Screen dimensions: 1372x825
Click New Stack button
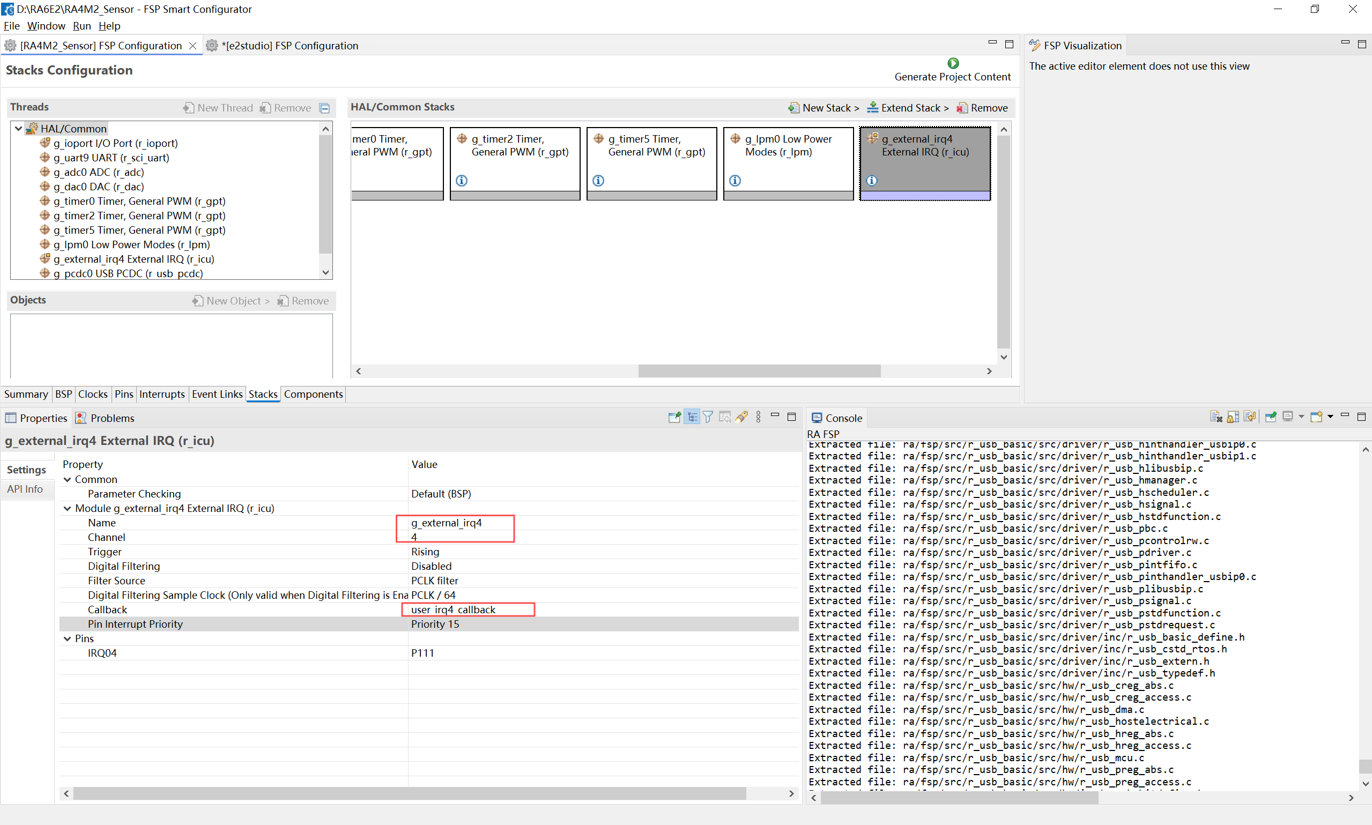click(x=824, y=108)
